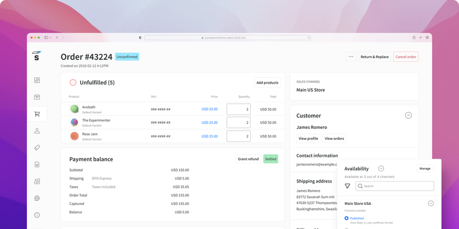Open the pages document icon in sidebar
Screen dimensions: 459x229
[x=37, y=164]
